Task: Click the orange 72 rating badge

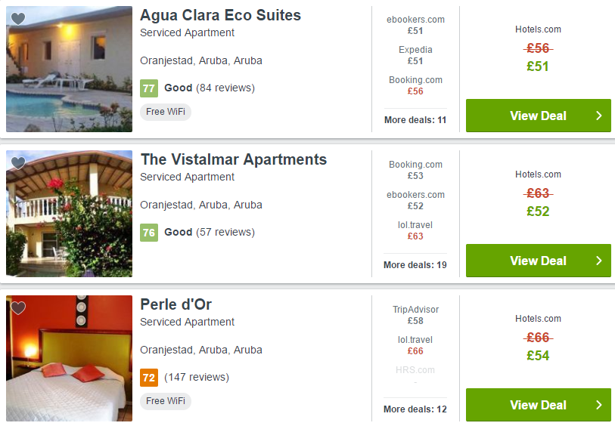Action: pyautogui.click(x=148, y=377)
